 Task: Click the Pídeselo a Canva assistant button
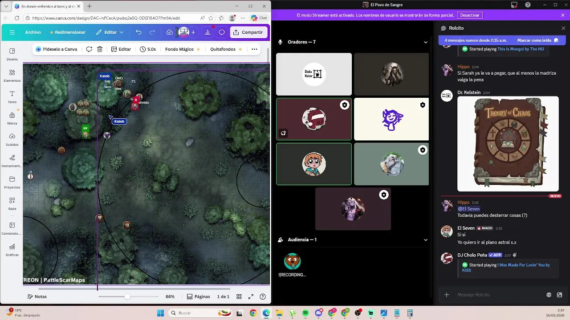pyautogui.click(x=57, y=49)
